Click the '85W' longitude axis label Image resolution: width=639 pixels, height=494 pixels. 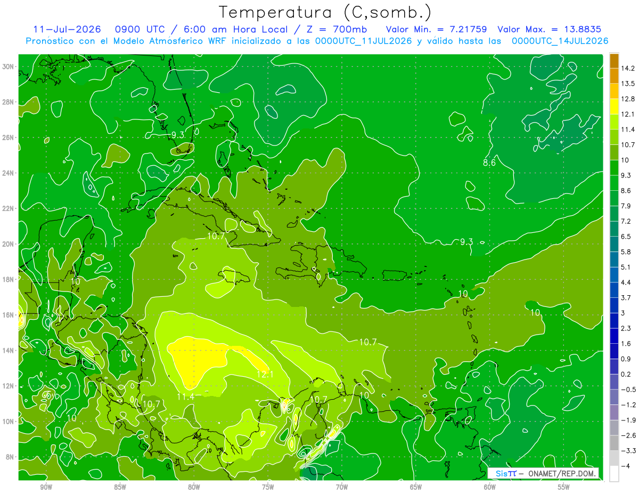[x=120, y=488]
